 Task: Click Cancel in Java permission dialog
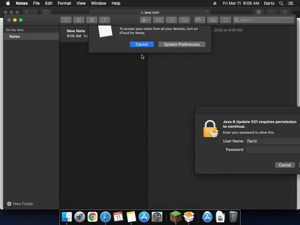pos(285,165)
